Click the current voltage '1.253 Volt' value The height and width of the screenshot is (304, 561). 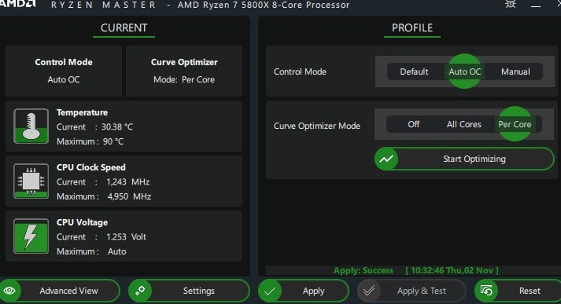coord(127,237)
